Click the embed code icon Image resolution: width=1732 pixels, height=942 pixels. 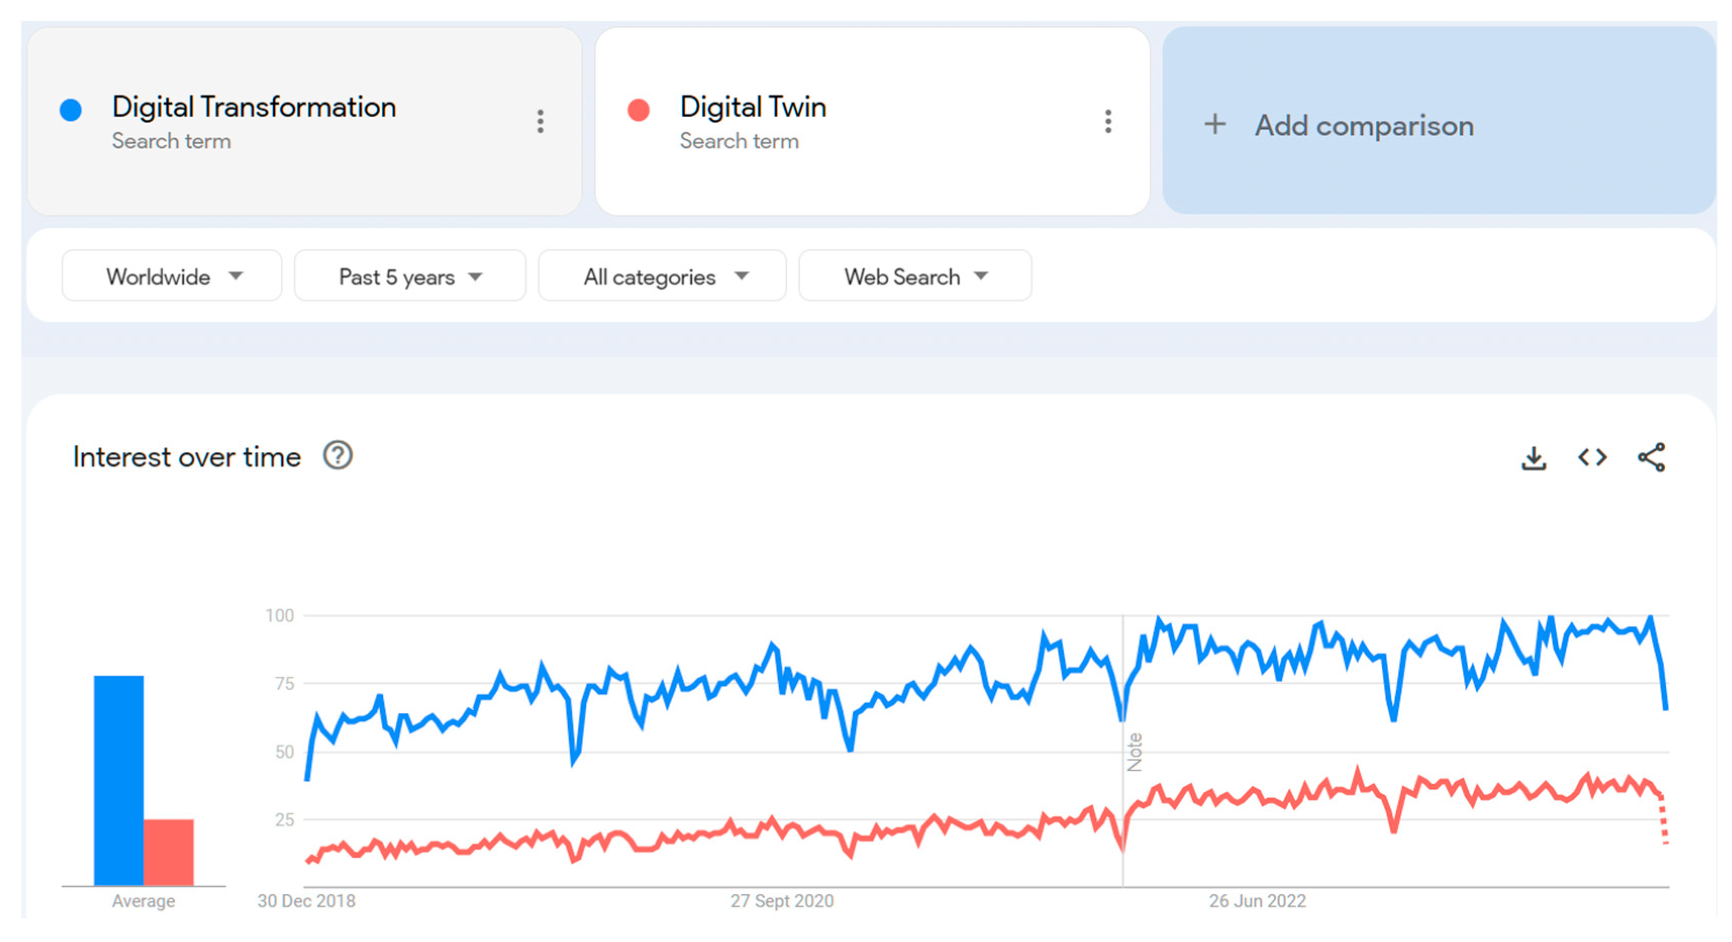pos(1592,458)
